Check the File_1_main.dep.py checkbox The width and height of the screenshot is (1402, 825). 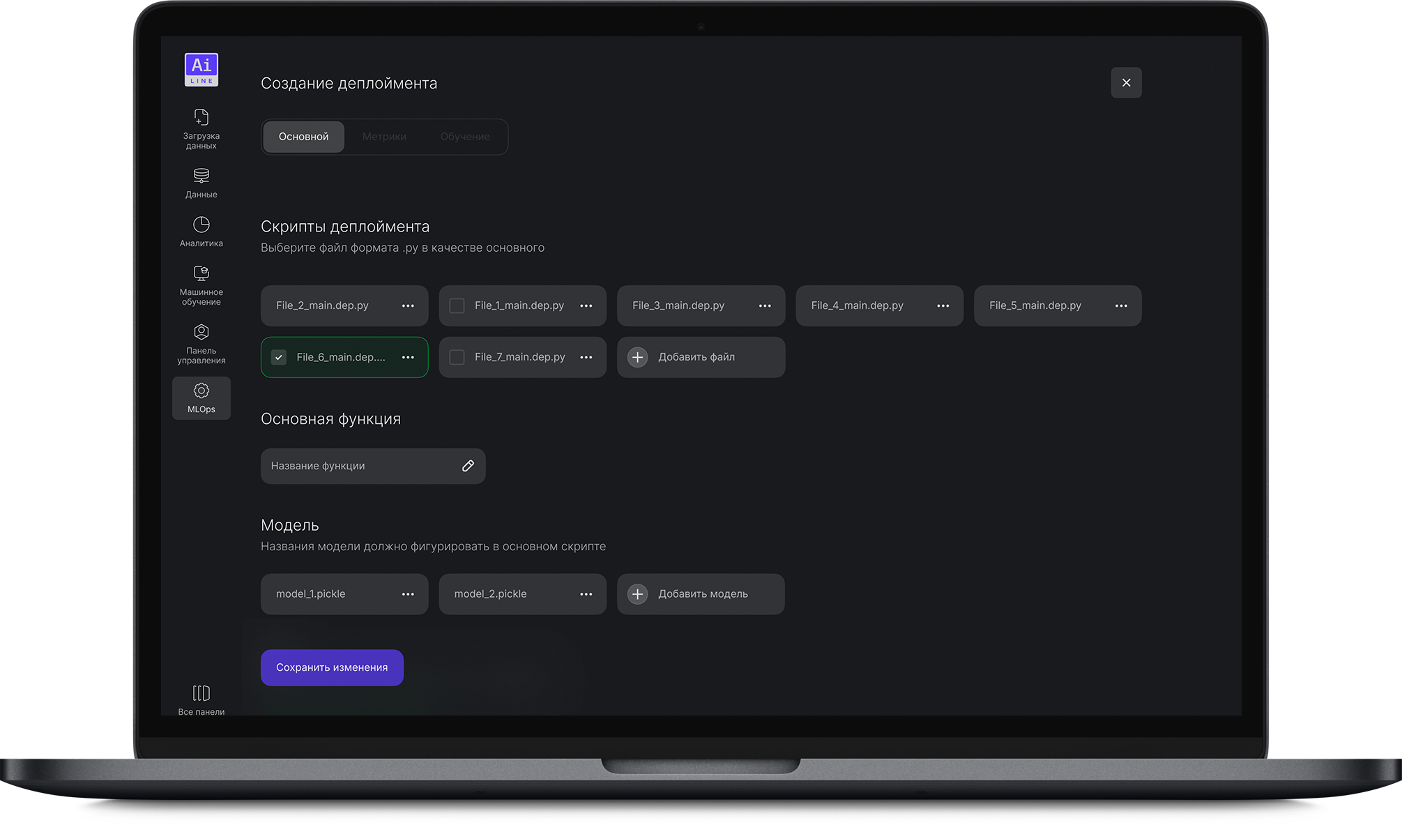(x=457, y=306)
